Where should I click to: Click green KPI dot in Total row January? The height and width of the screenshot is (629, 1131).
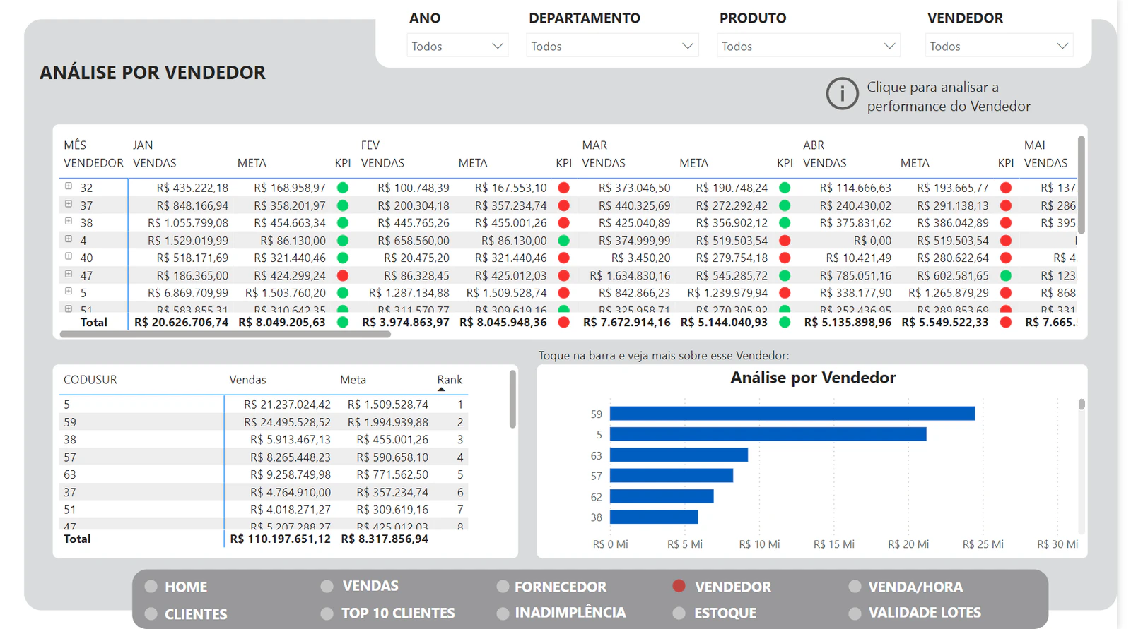pyautogui.click(x=343, y=322)
